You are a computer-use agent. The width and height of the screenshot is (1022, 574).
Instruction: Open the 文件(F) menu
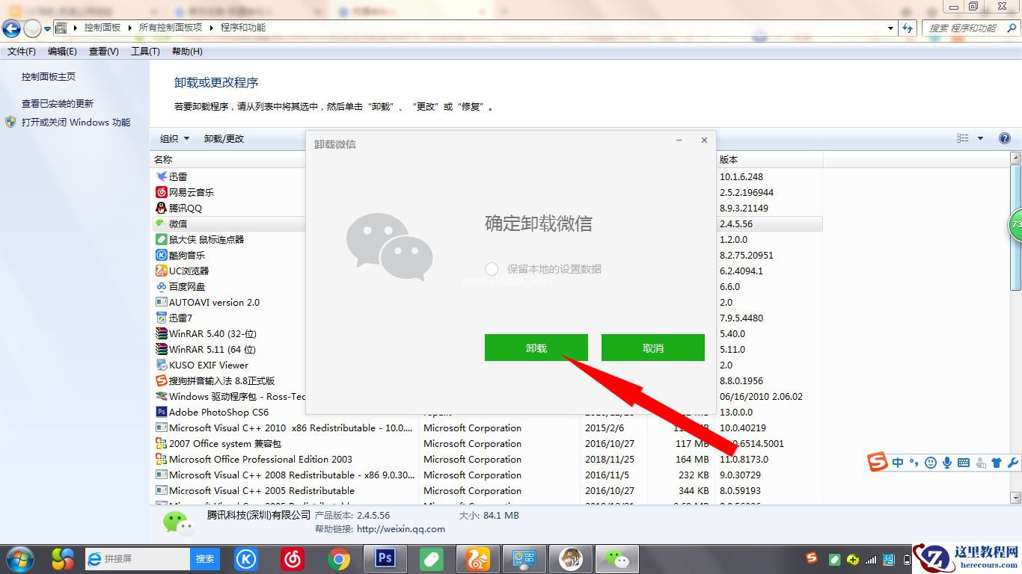21,51
